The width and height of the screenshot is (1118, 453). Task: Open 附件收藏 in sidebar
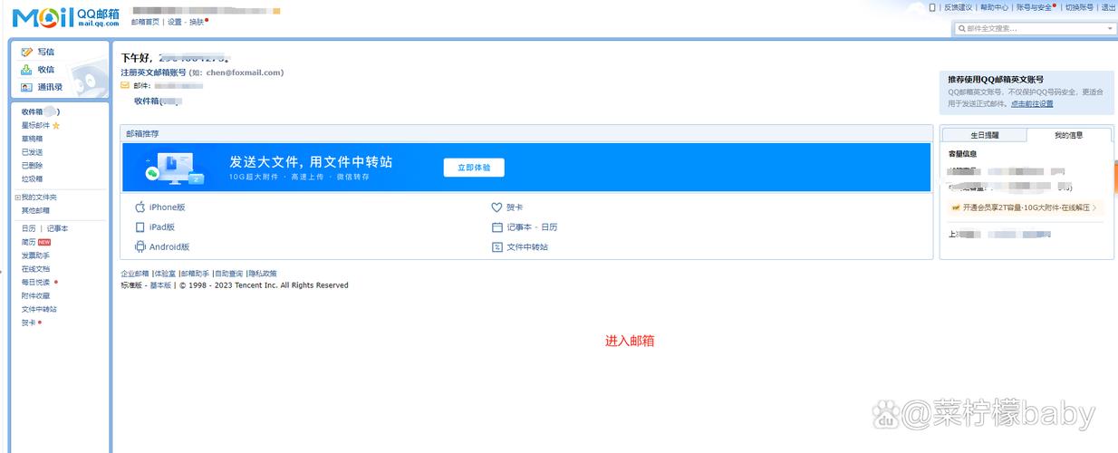click(35, 295)
